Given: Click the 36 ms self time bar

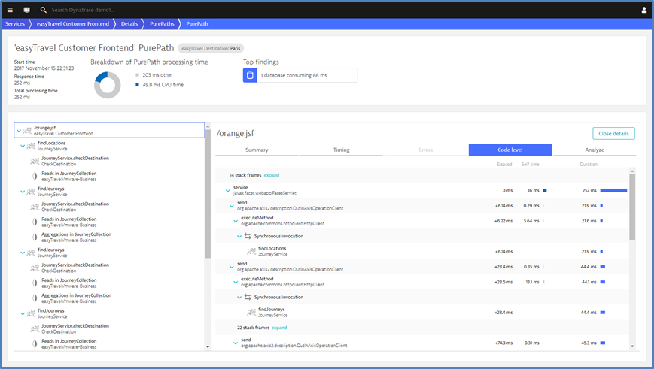Looking at the screenshot, I should point(545,190).
